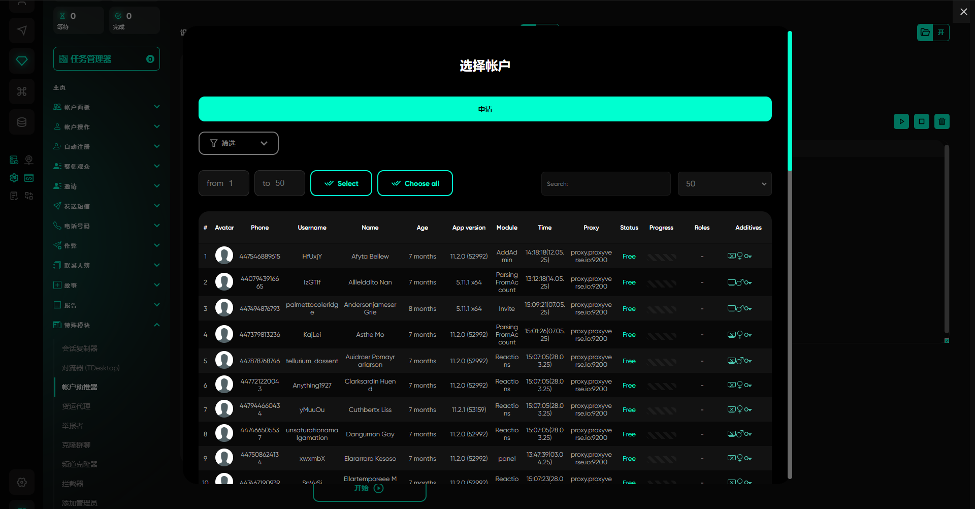Image resolution: width=975 pixels, height=509 pixels.
Task: Click the paper plane icon in left rail
Action: [x=22, y=30]
